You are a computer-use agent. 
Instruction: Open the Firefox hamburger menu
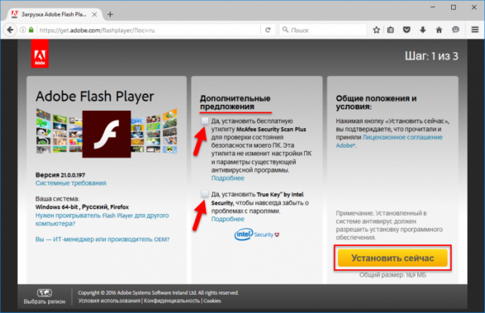click(x=475, y=30)
